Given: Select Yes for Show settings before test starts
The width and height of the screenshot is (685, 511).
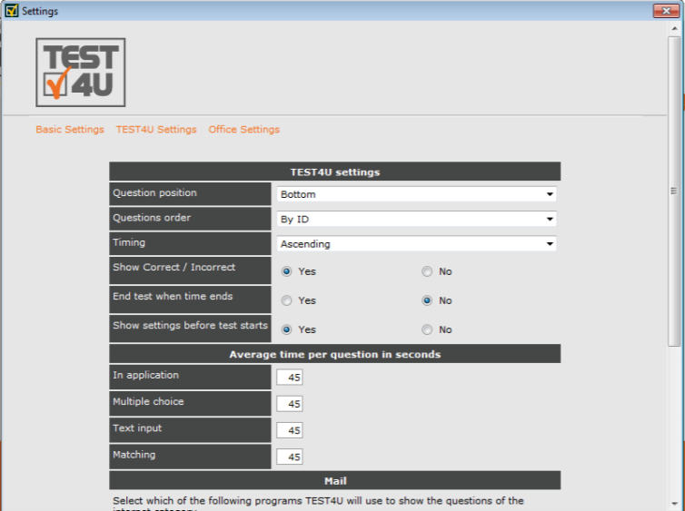Looking at the screenshot, I should [286, 329].
